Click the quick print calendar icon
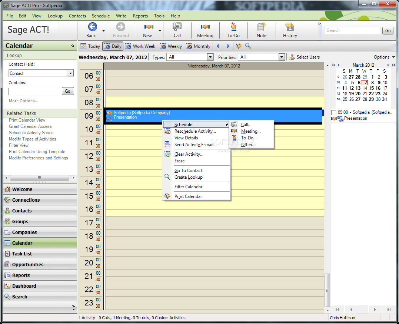Image resolution: width=399 pixels, height=324 pixels. 239,46
